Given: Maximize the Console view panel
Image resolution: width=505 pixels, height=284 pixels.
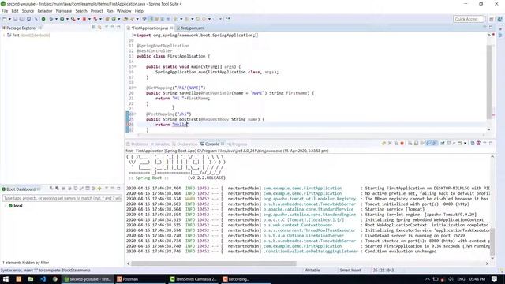Looking at the screenshot, I should coord(491,143).
